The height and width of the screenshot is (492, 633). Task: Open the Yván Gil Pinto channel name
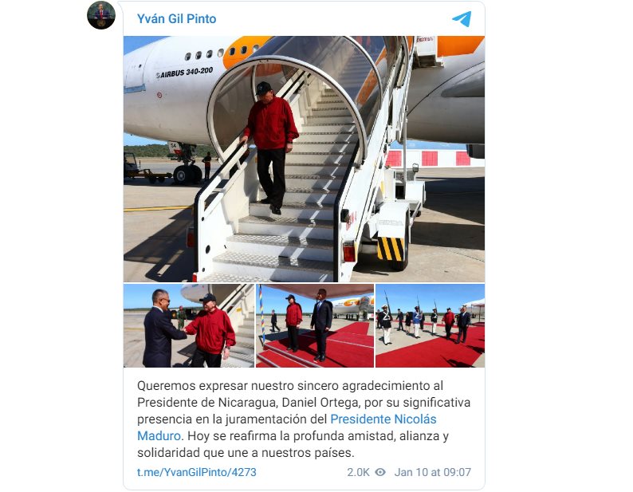(176, 18)
